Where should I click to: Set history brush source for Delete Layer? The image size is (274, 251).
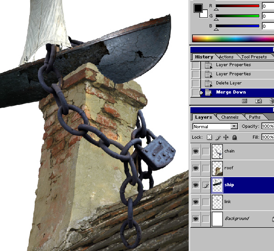(x=195, y=84)
